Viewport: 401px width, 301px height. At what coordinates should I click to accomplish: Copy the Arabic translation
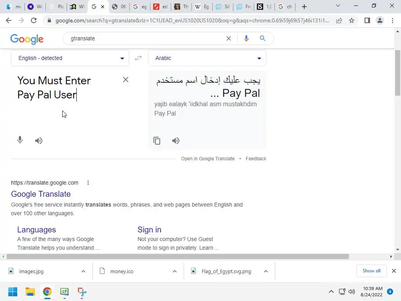(x=157, y=141)
